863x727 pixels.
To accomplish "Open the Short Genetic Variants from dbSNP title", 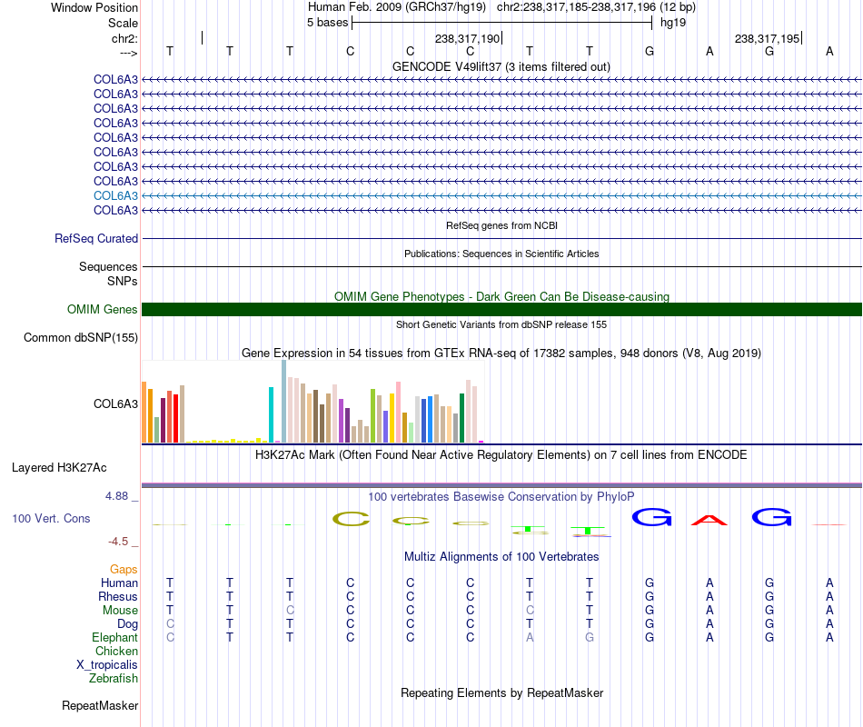I will click(501, 324).
